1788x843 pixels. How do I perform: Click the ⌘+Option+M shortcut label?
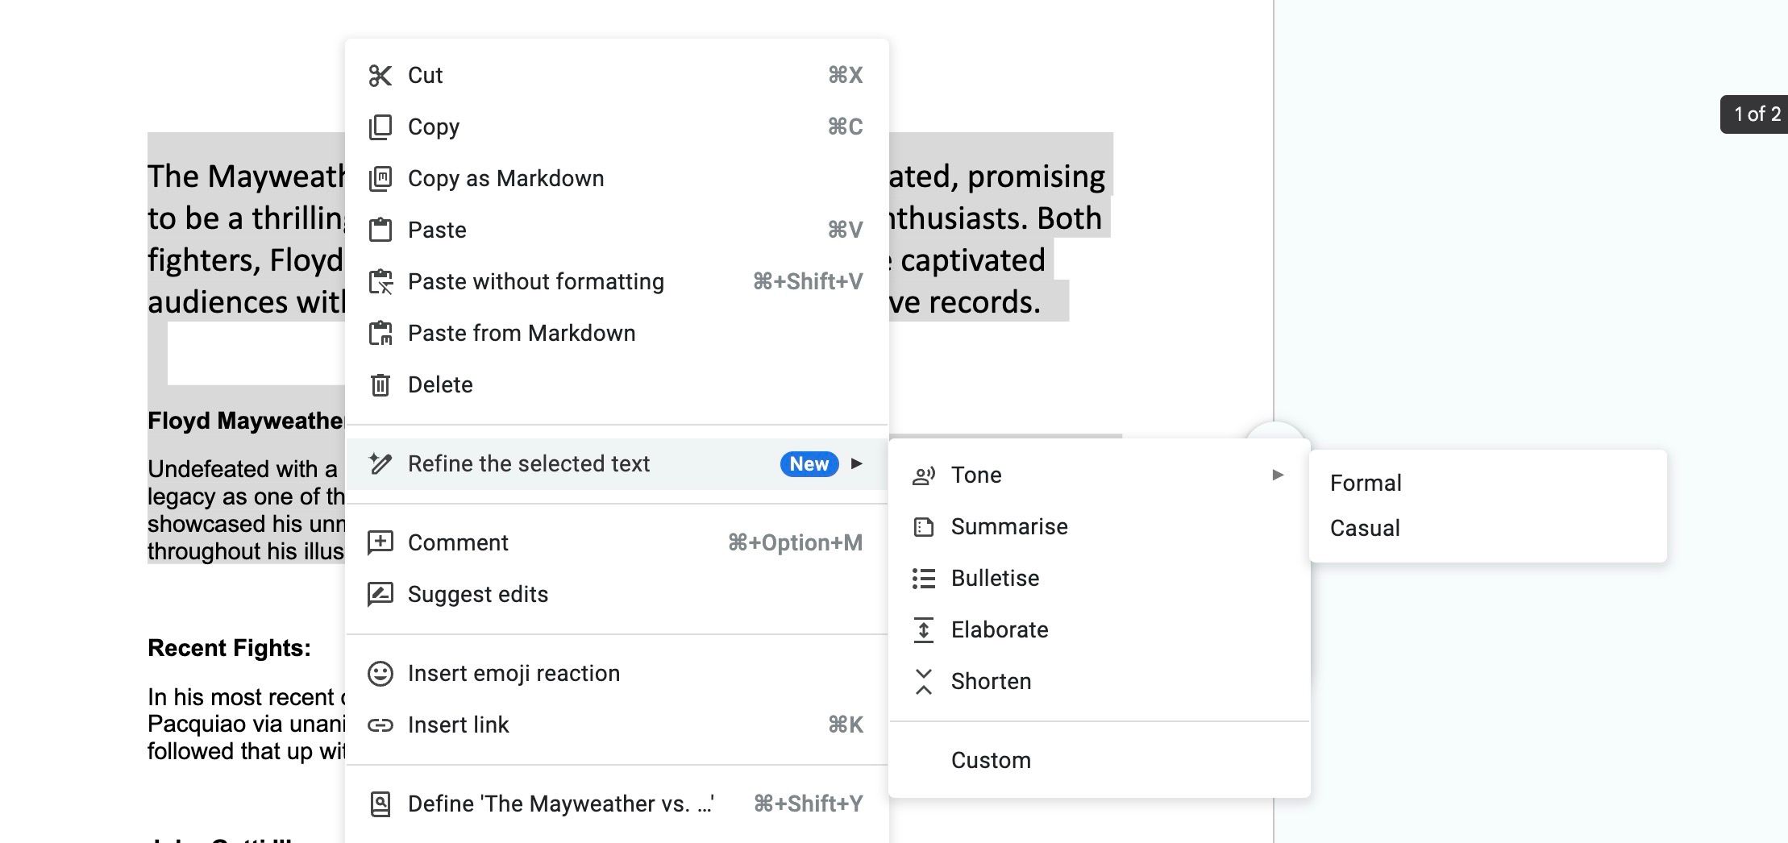pos(795,542)
